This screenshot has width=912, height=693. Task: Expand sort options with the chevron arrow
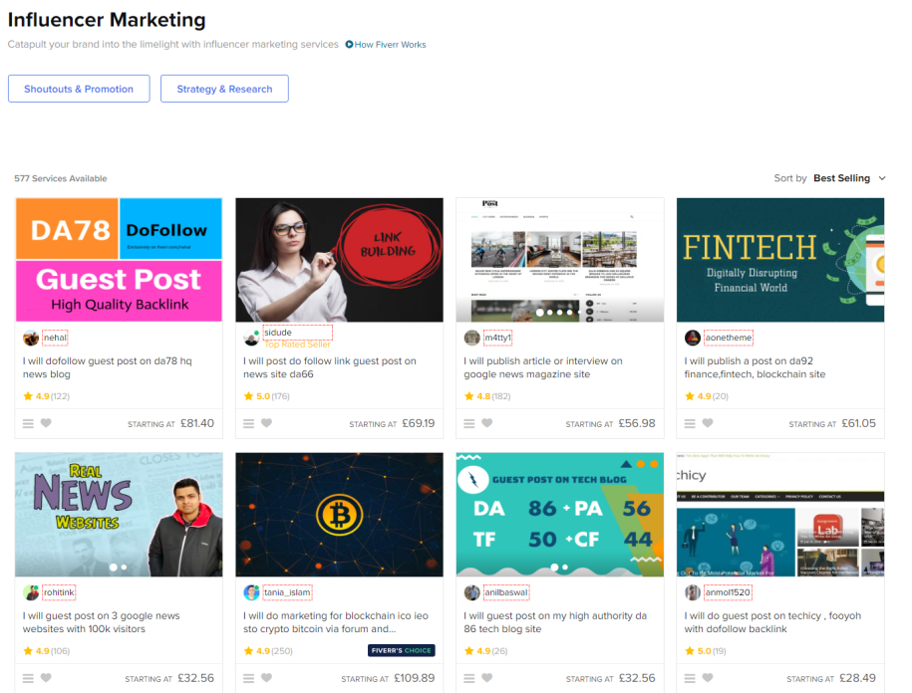click(x=882, y=178)
